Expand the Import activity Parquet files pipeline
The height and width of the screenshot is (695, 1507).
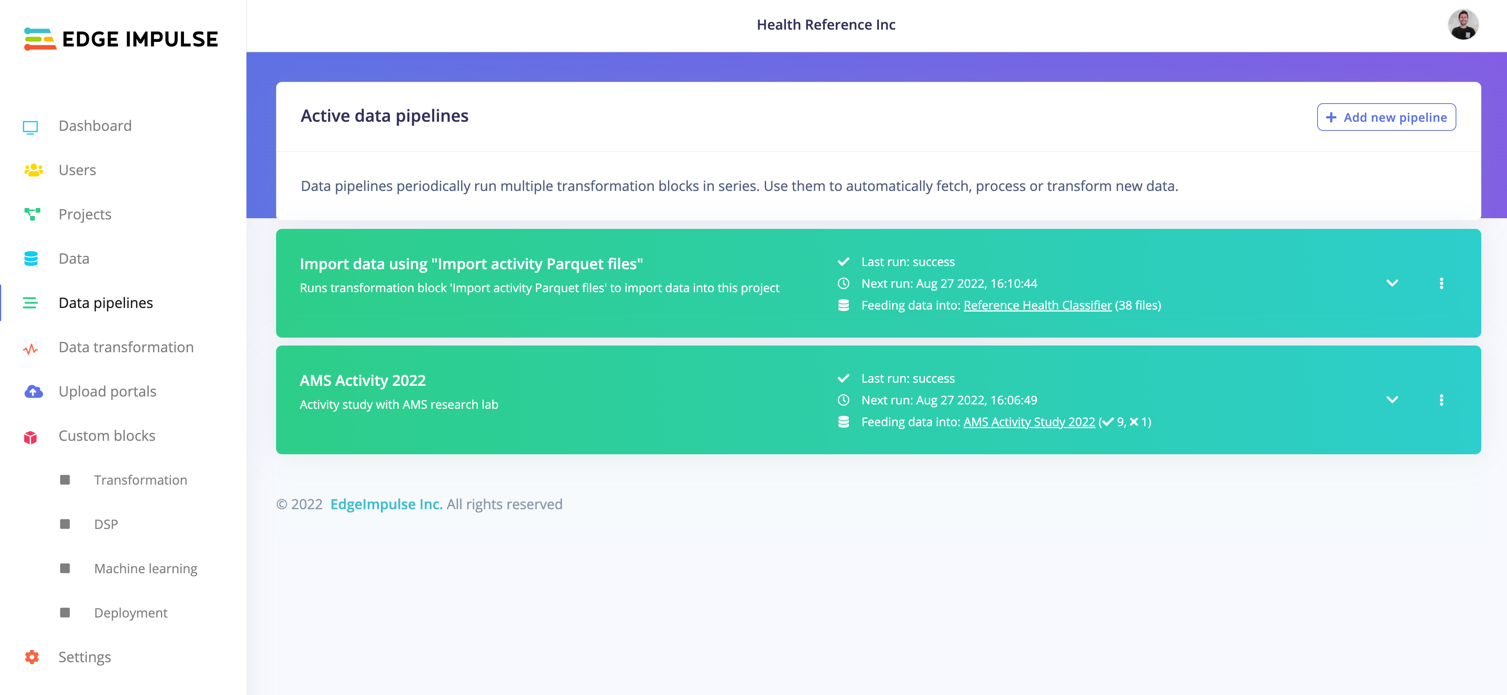click(1392, 283)
